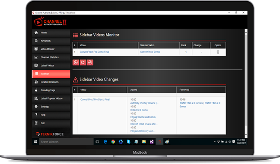
Task: Launch Microsoft Edge from the taskbar
Action: (105, 142)
